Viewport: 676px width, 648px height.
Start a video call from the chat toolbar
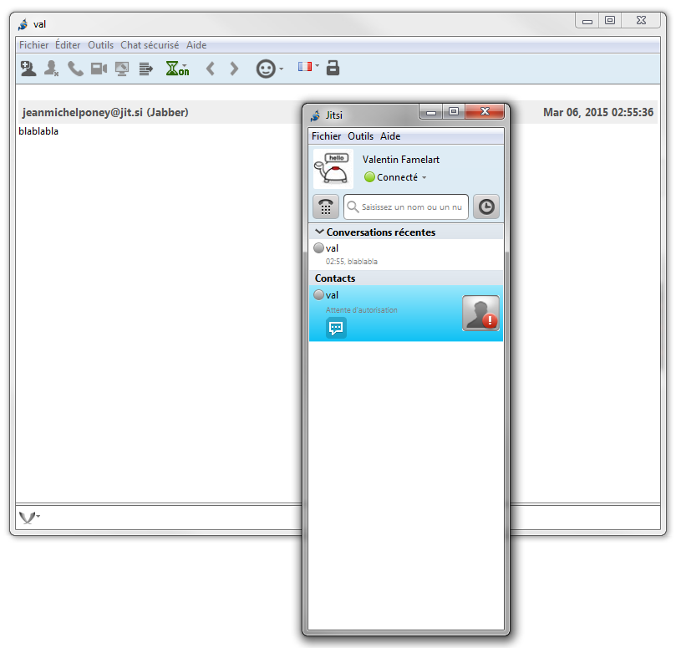(99, 69)
